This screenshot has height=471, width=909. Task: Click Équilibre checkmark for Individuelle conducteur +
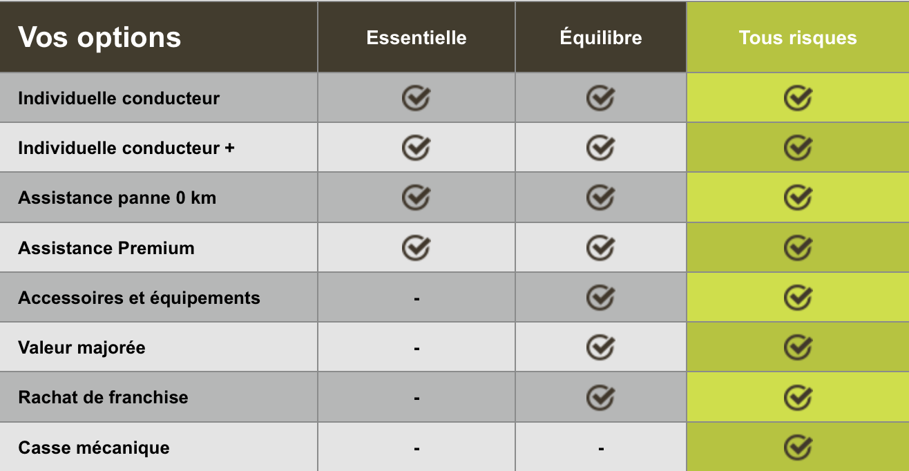(x=600, y=148)
